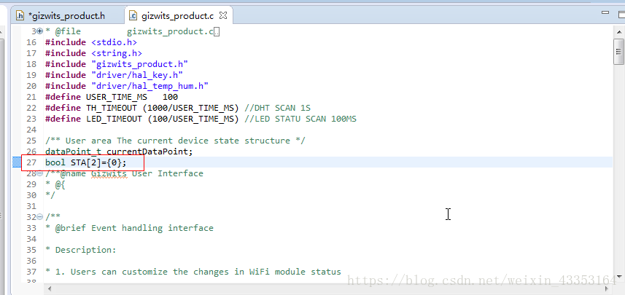Click line number 24 in the gutter
Image resolution: width=625 pixels, height=295 pixels.
31,130
